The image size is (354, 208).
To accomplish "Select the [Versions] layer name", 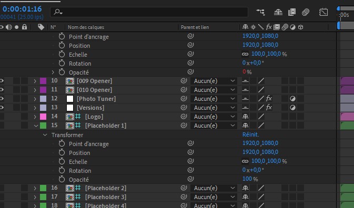I will click(90, 108).
